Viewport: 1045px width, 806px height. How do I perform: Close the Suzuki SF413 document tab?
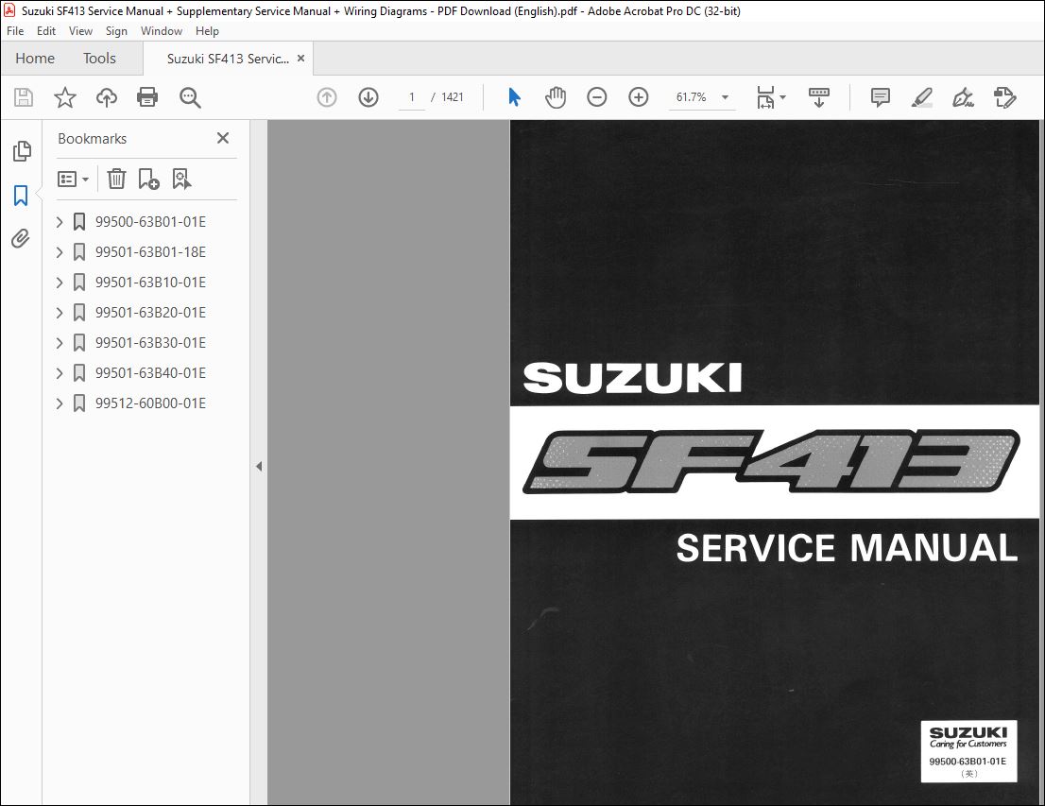point(301,59)
